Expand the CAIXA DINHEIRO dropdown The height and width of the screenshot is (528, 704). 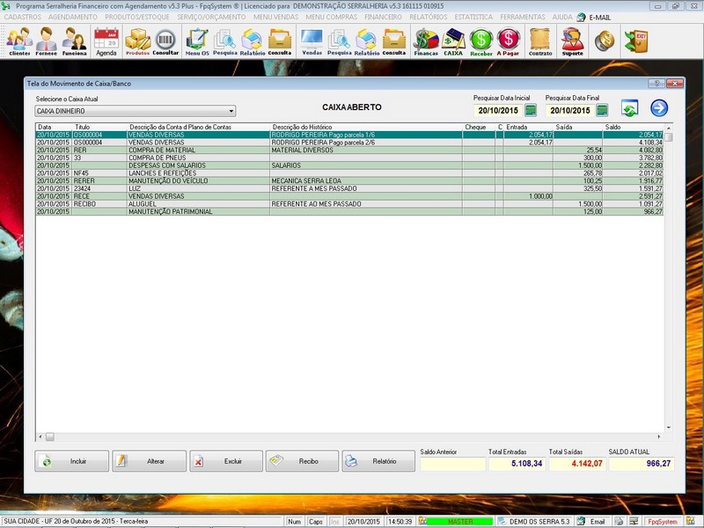(231, 111)
